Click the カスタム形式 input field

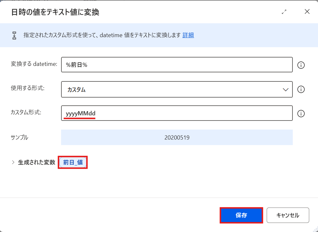pyautogui.click(x=177, y=113)
